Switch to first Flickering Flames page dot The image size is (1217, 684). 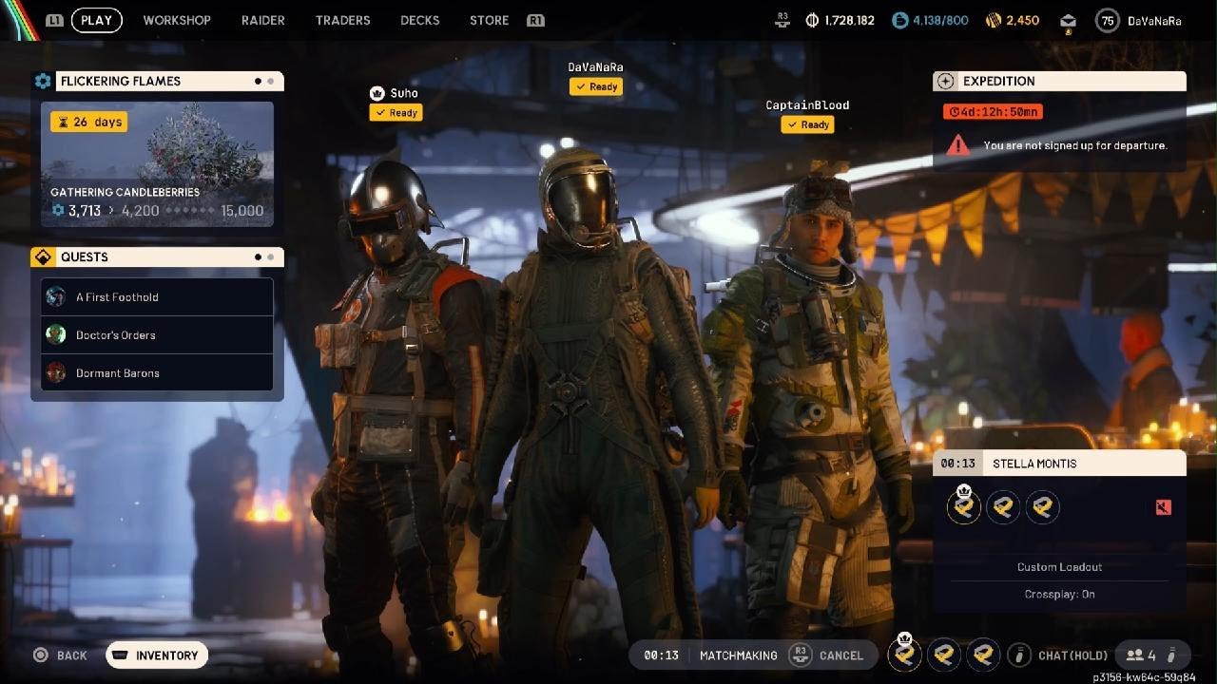[258, 82]
